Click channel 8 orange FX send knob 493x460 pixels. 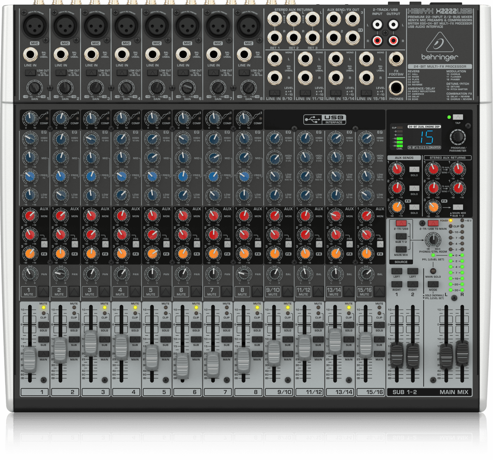click(x=243, y=253)
